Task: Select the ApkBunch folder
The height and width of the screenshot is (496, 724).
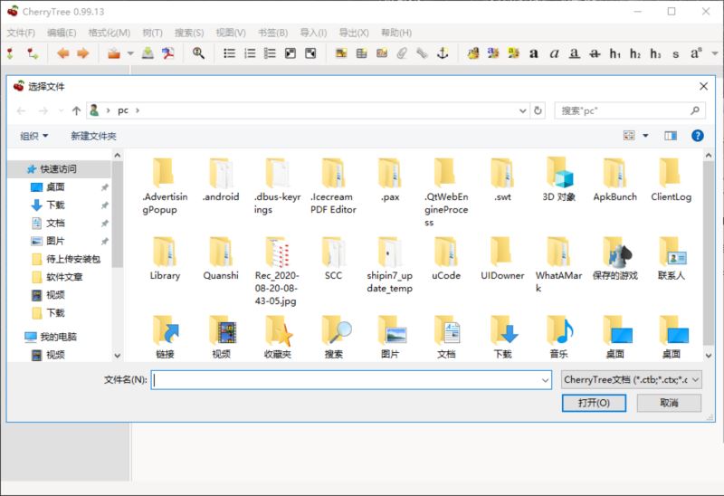Action: [x=614, y=179]
